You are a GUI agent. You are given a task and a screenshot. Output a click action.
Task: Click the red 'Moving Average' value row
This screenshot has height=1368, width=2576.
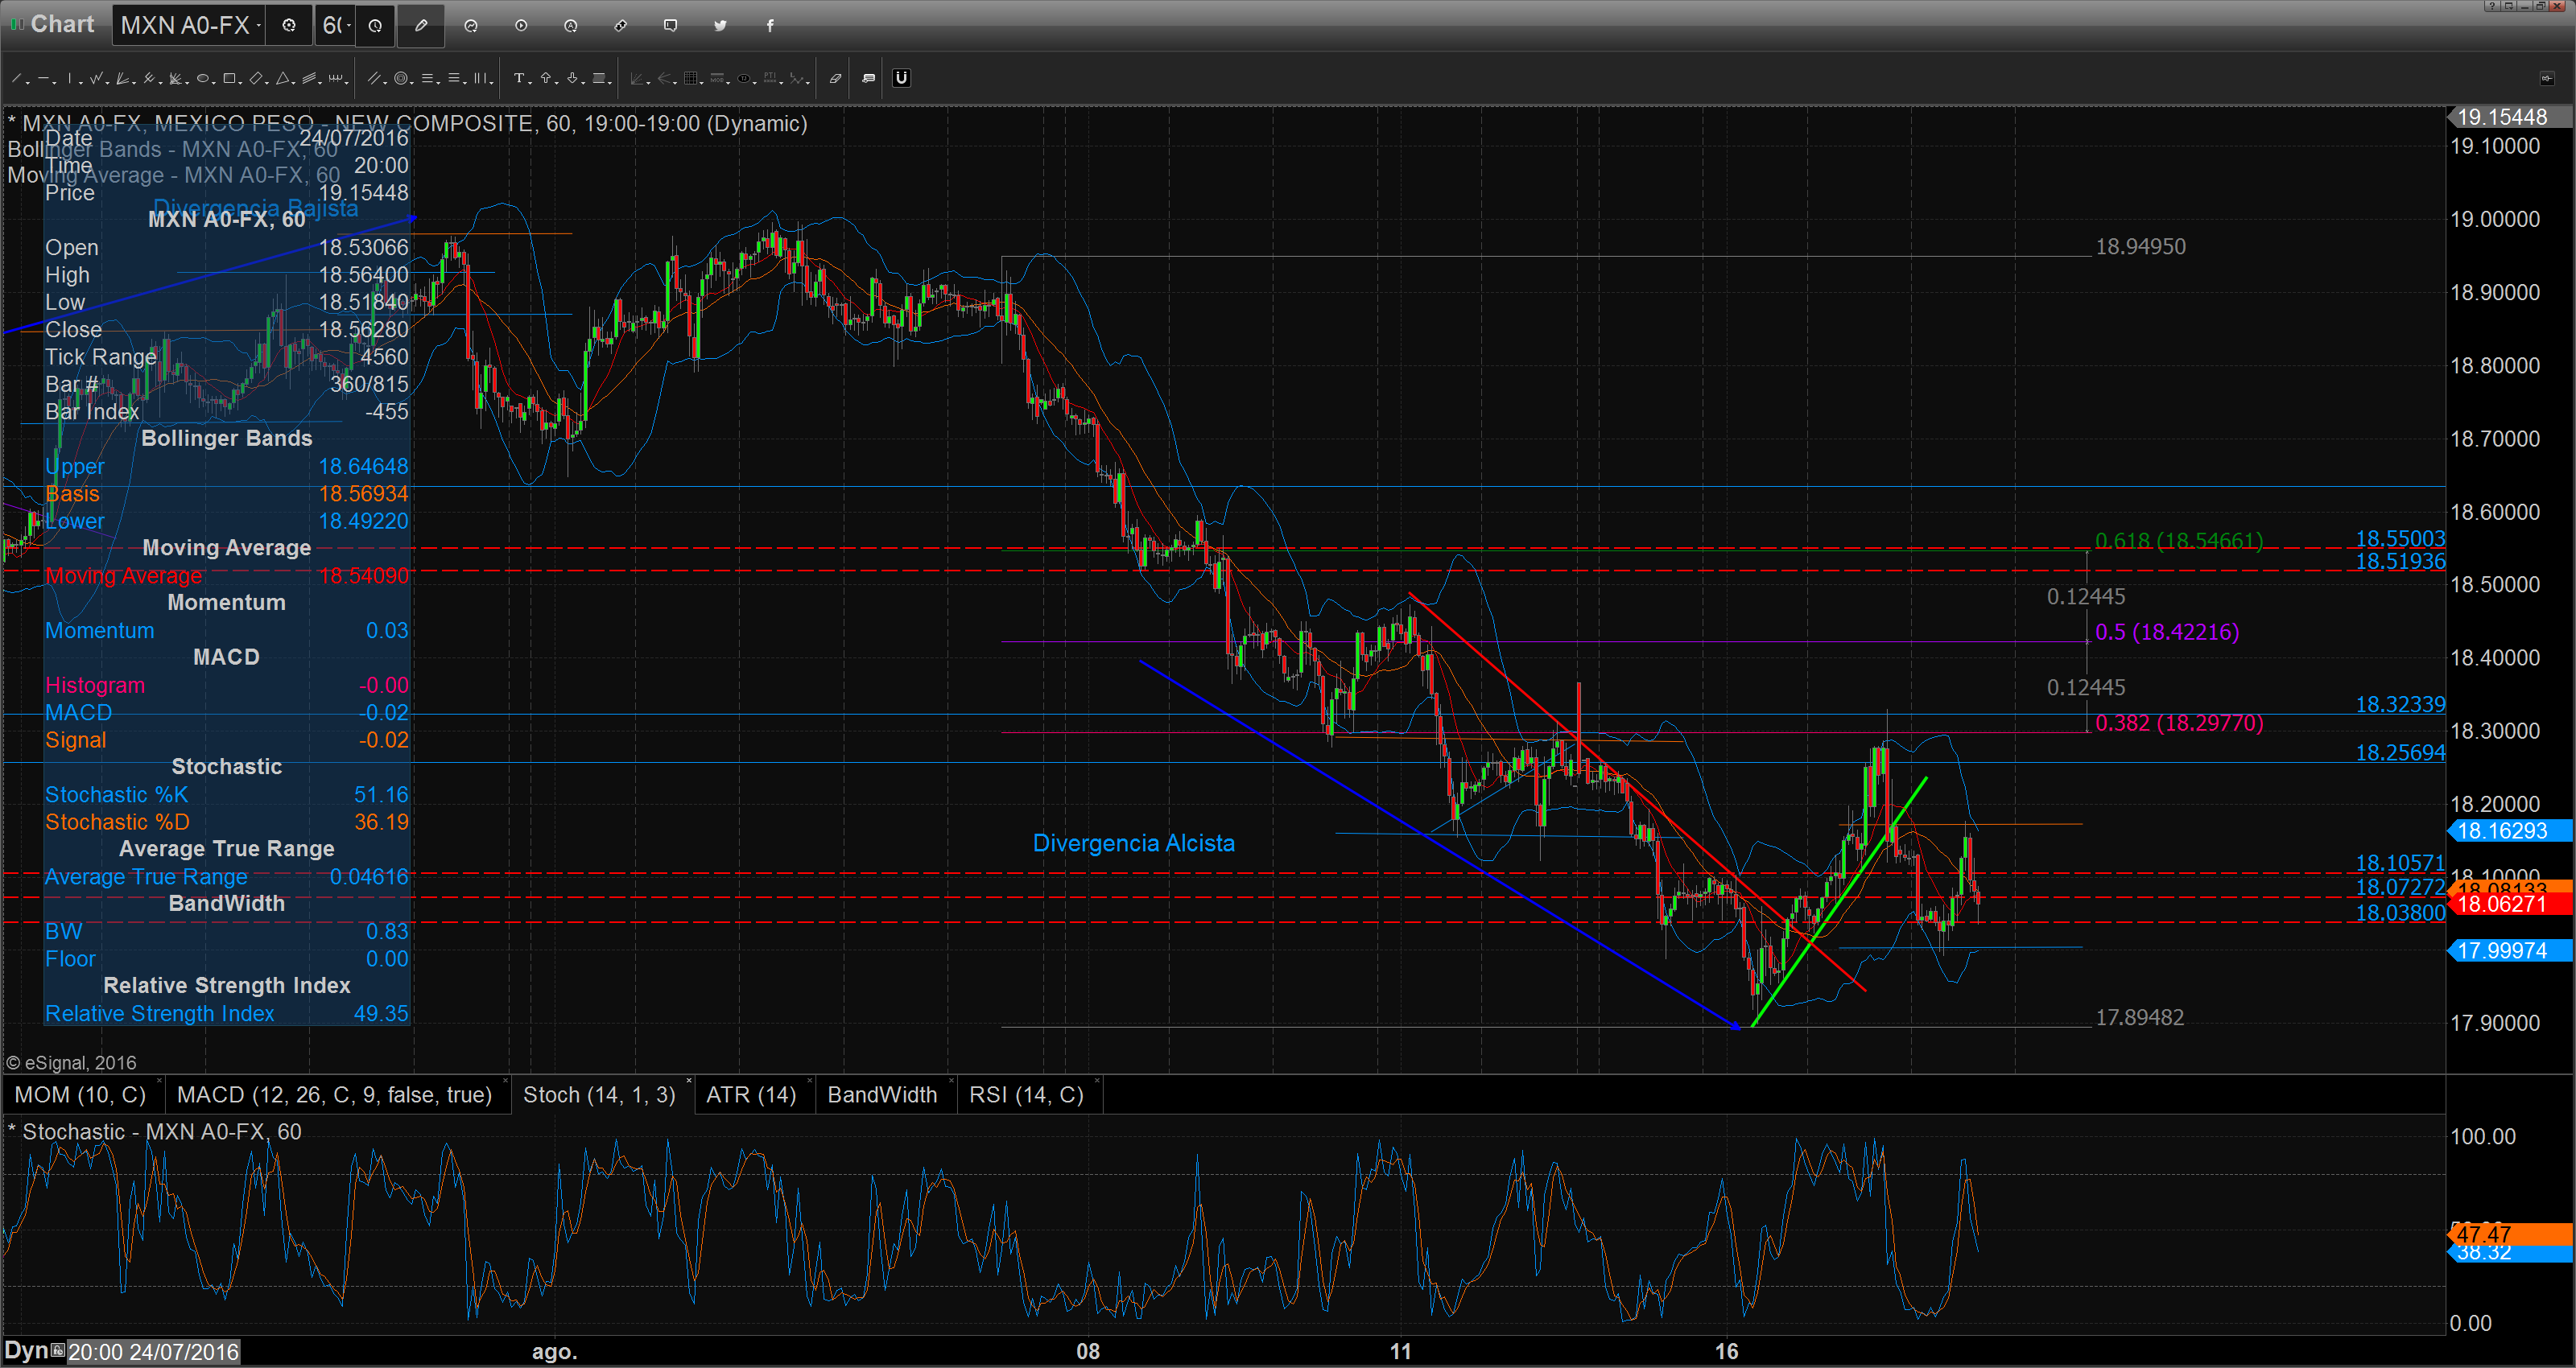pos(227,576)
